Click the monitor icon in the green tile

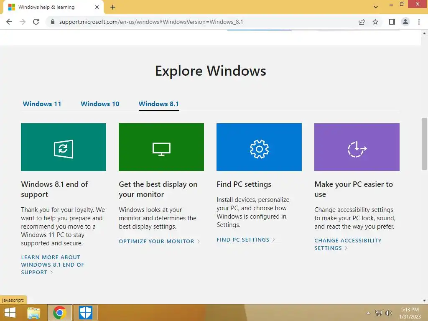click(161, 149)
